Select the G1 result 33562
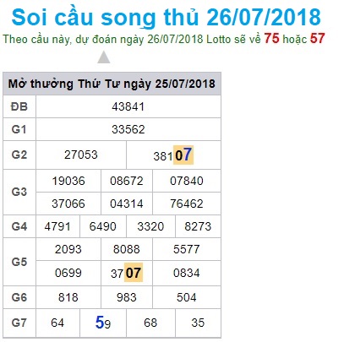The height and width of the screenshot is (342, 355). [x=128, y=129]
